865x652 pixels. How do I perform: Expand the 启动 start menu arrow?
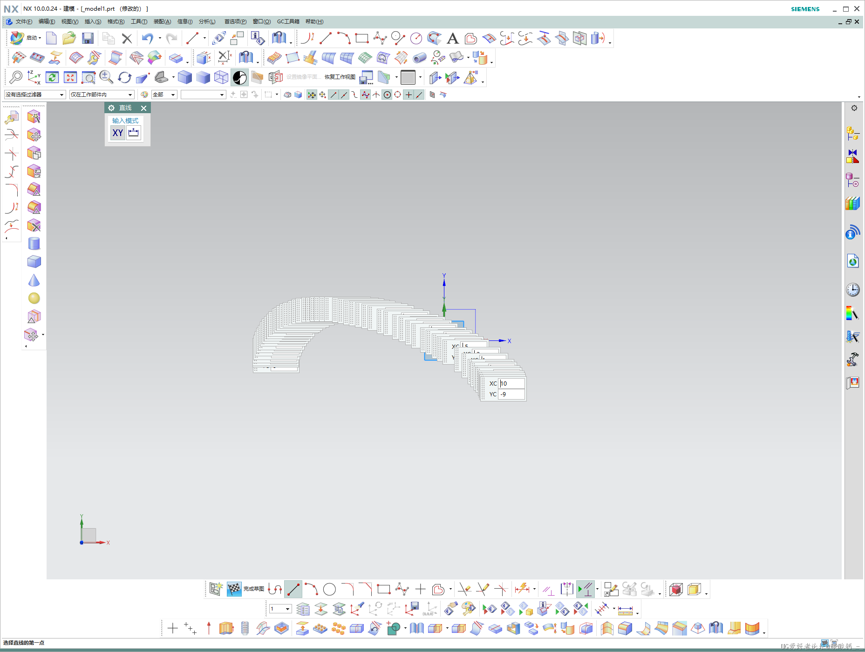pyautogui.click(x=40, y=38)
